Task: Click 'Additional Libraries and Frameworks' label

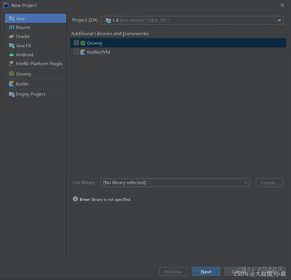Action: coord(110,34)
